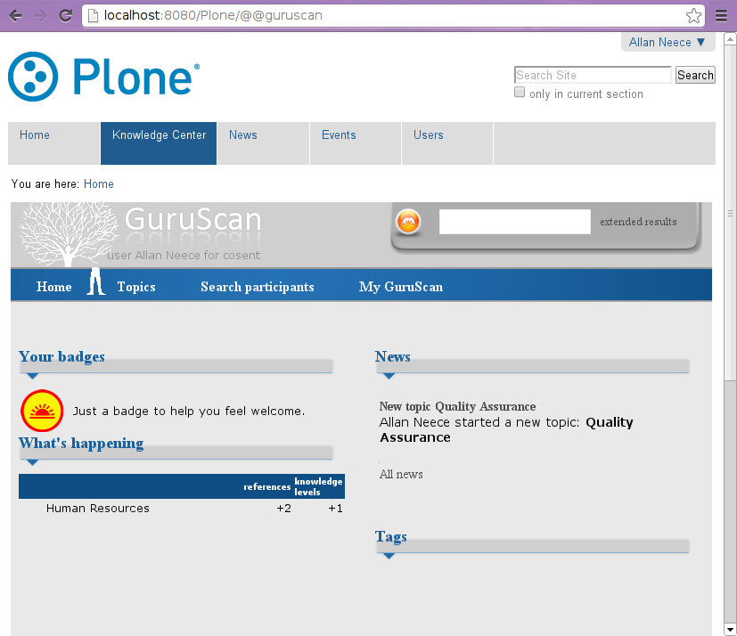Open Chrome hamburger menu
Viewport: 737px width, 636px height.
pyautogui.click(x=722, y=15)
